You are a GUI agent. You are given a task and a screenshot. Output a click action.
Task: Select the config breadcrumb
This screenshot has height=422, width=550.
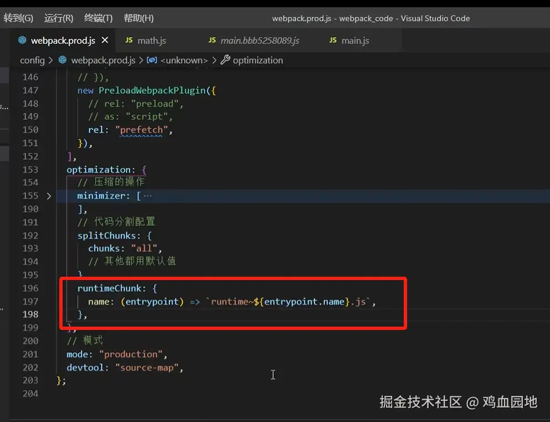32,60
